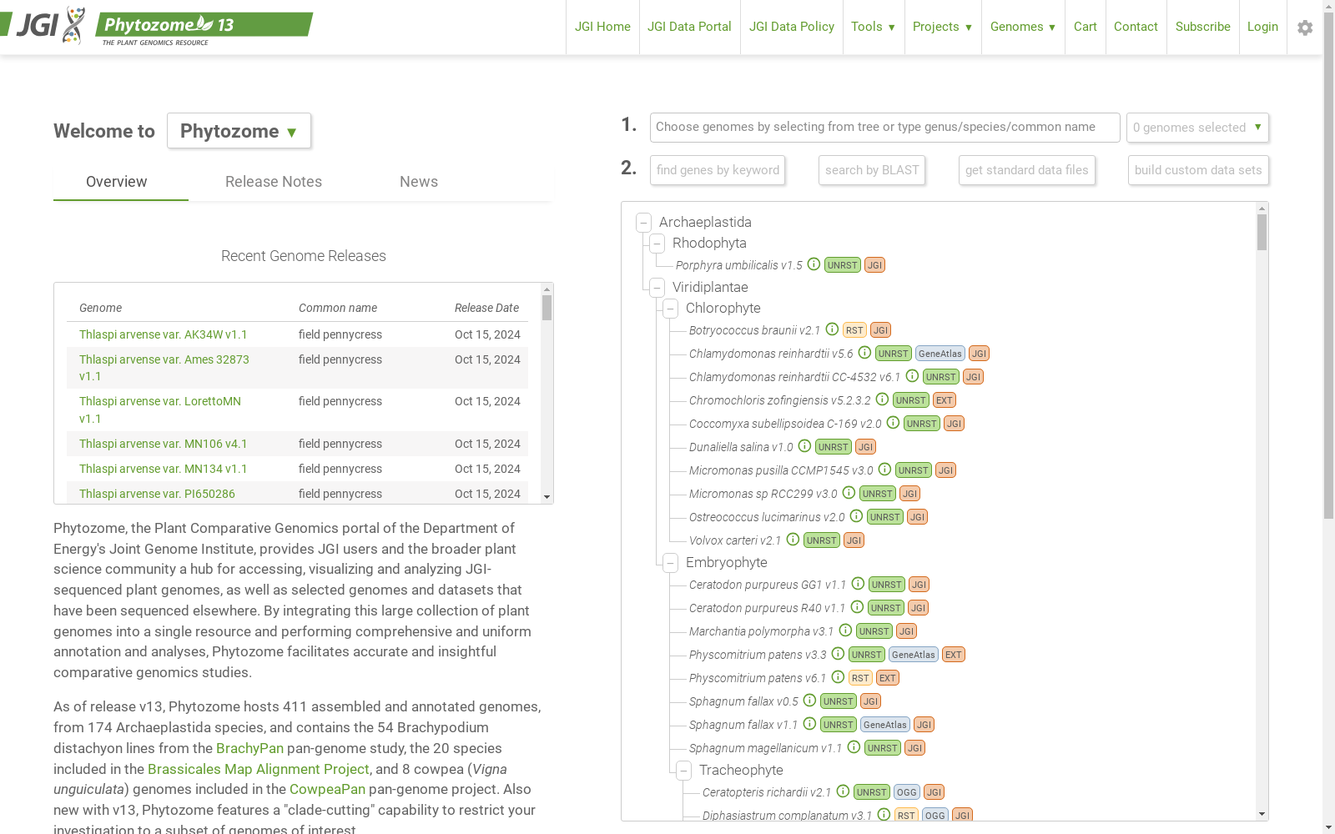Click find genes by keyword button
The width and height of the screenshot is (1335, 834).
pyautogui.click(x=718, y=170)
